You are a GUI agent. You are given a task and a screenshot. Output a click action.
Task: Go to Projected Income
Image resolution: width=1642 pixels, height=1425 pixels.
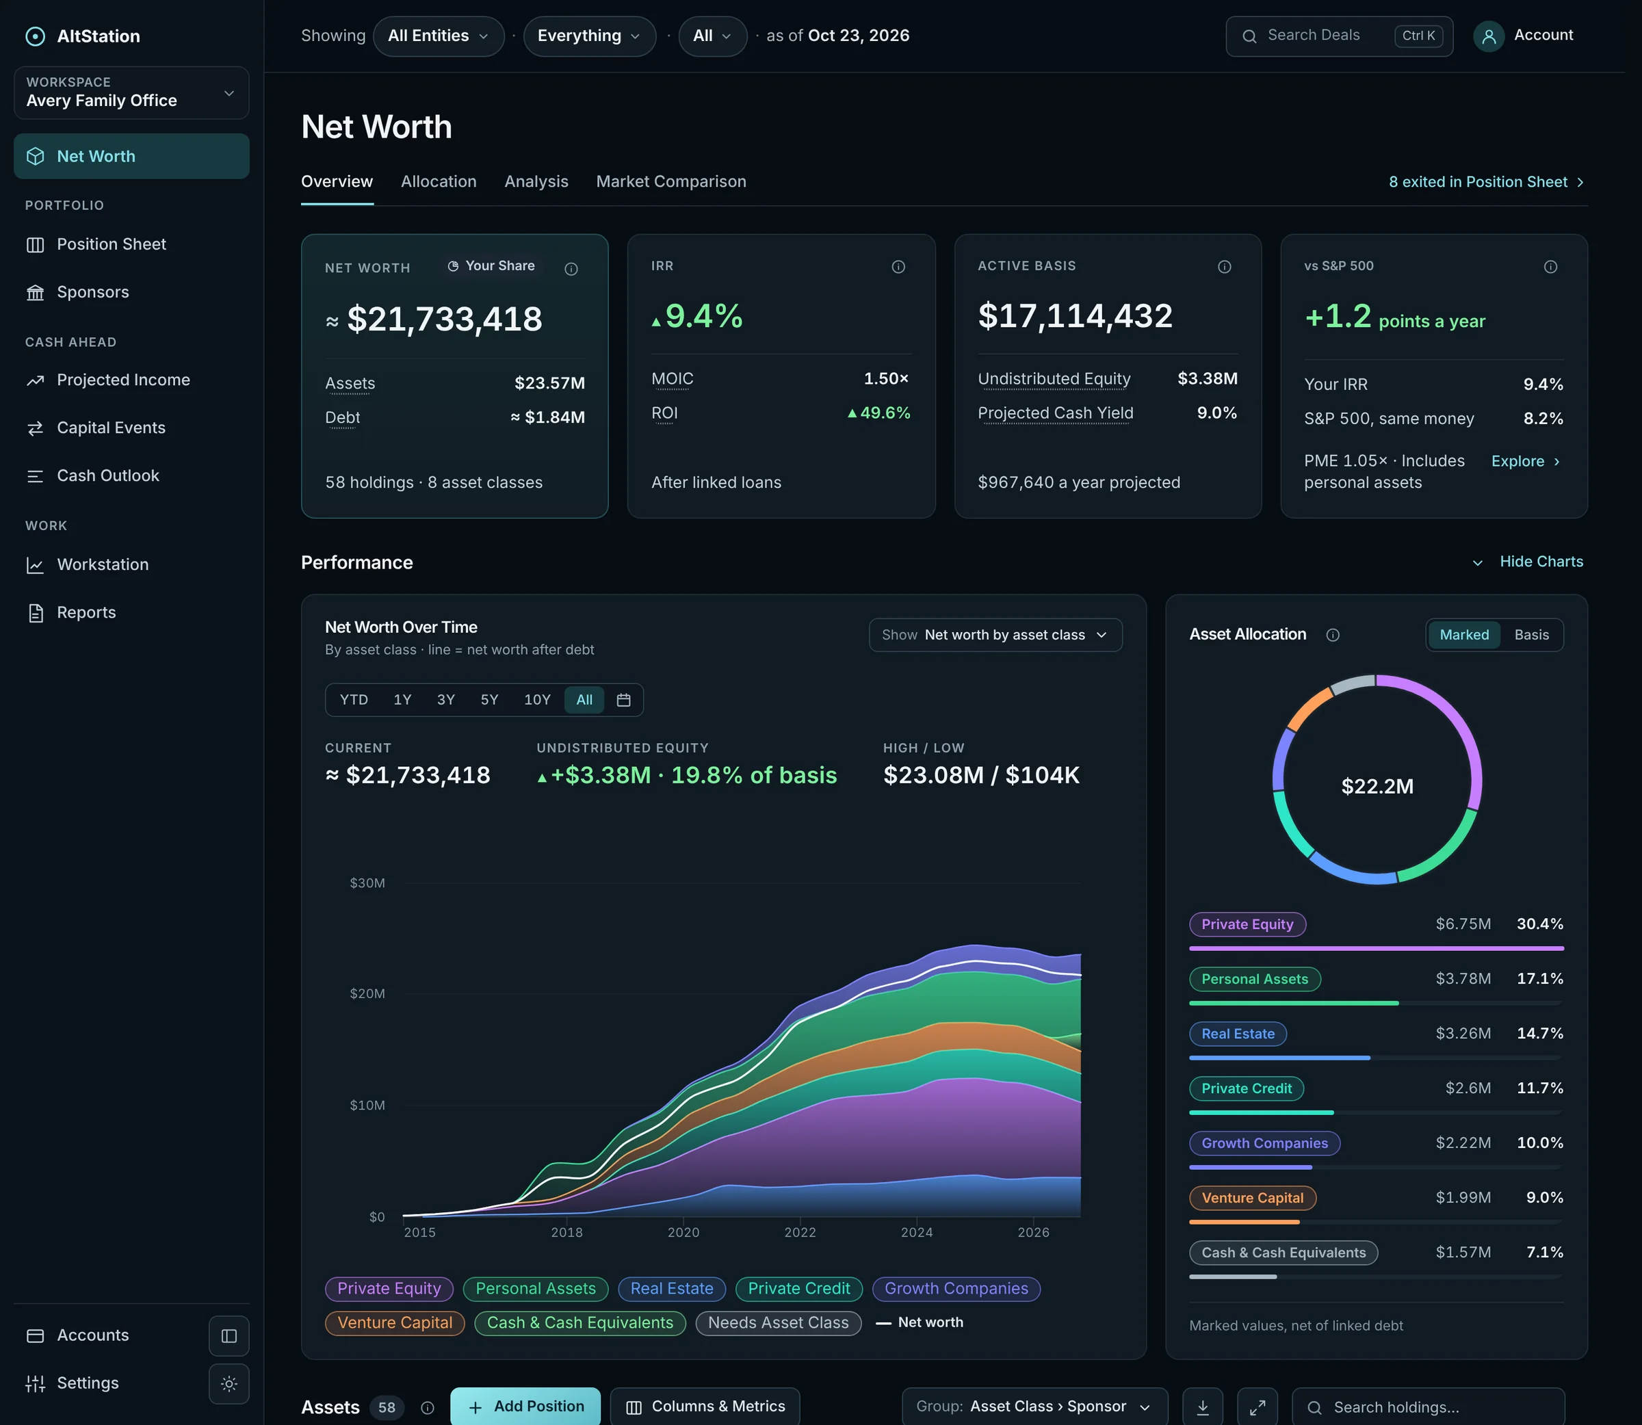click(x=131, y=380)
